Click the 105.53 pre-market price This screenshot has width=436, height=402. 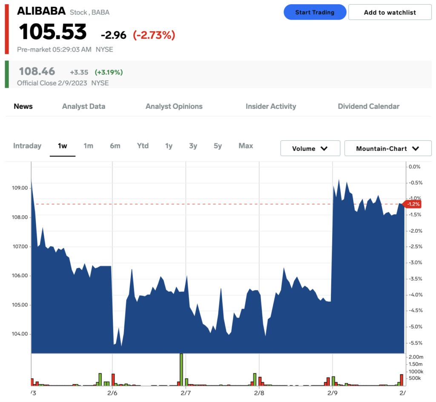click(x=53, y=32)
